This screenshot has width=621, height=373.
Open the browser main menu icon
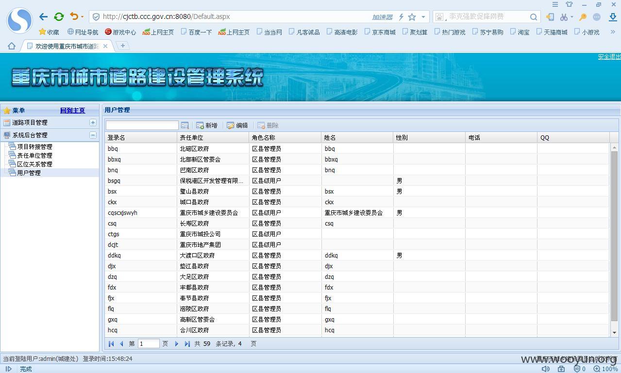pyautogui.click(x=555, y=4)
